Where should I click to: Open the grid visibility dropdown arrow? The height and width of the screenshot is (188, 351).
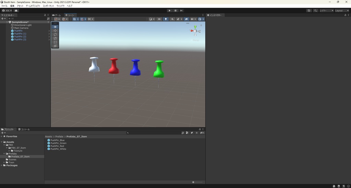click(x=78, y=19)
